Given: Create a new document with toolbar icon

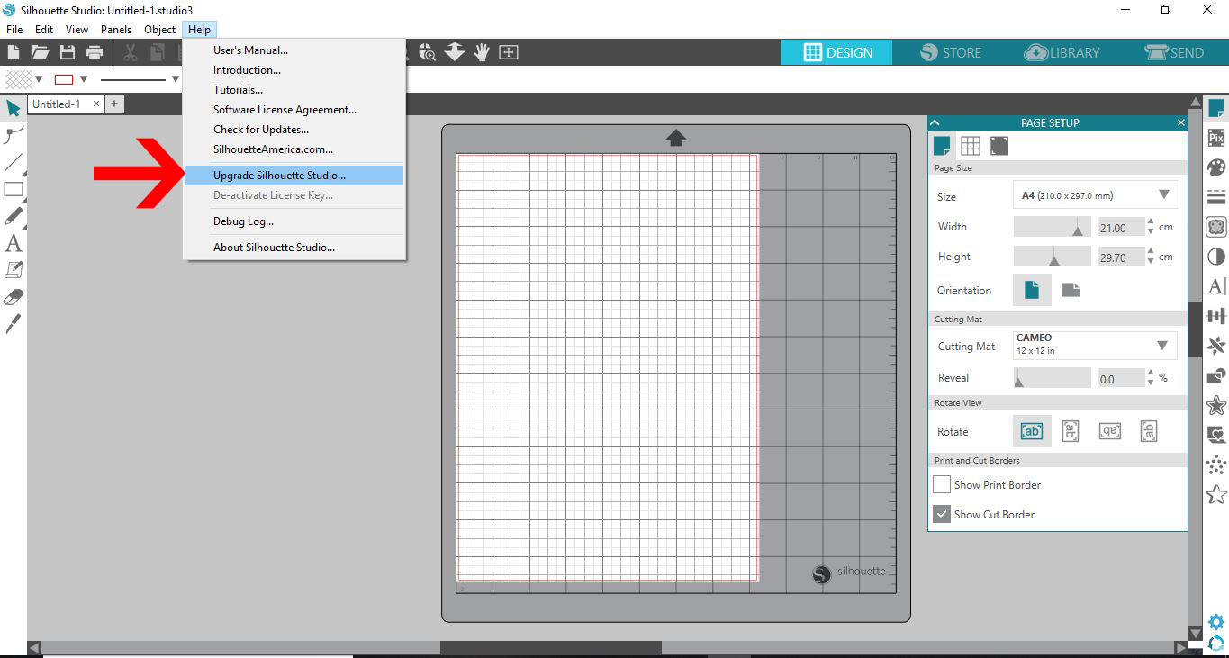Looking at the screenshot, I should [13, 52].
